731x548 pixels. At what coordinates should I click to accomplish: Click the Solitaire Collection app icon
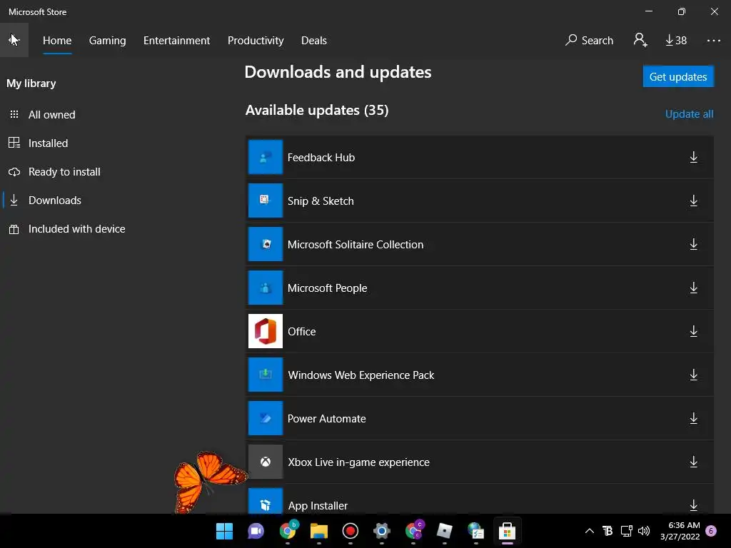pyautogui.click(x=266, y=244)
